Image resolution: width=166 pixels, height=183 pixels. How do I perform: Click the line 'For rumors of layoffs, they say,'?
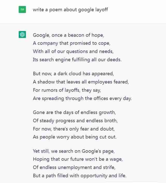pos(67,90)
